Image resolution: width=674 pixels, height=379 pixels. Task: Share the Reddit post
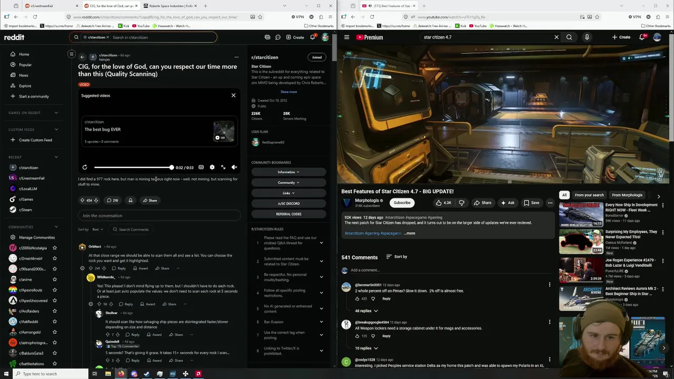pos(150,201)
